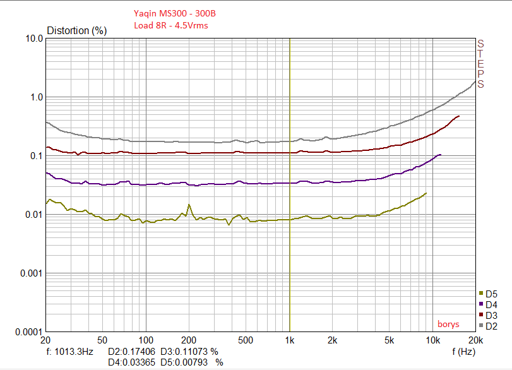Click the "0.01" y-axis label

34,215
